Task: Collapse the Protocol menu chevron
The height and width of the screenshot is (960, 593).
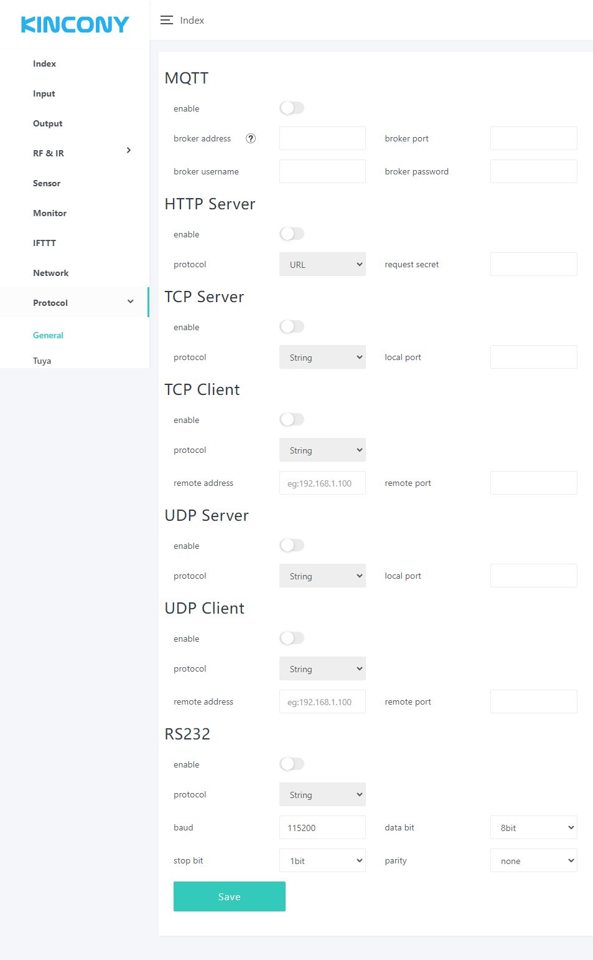Action: point(131,302)
